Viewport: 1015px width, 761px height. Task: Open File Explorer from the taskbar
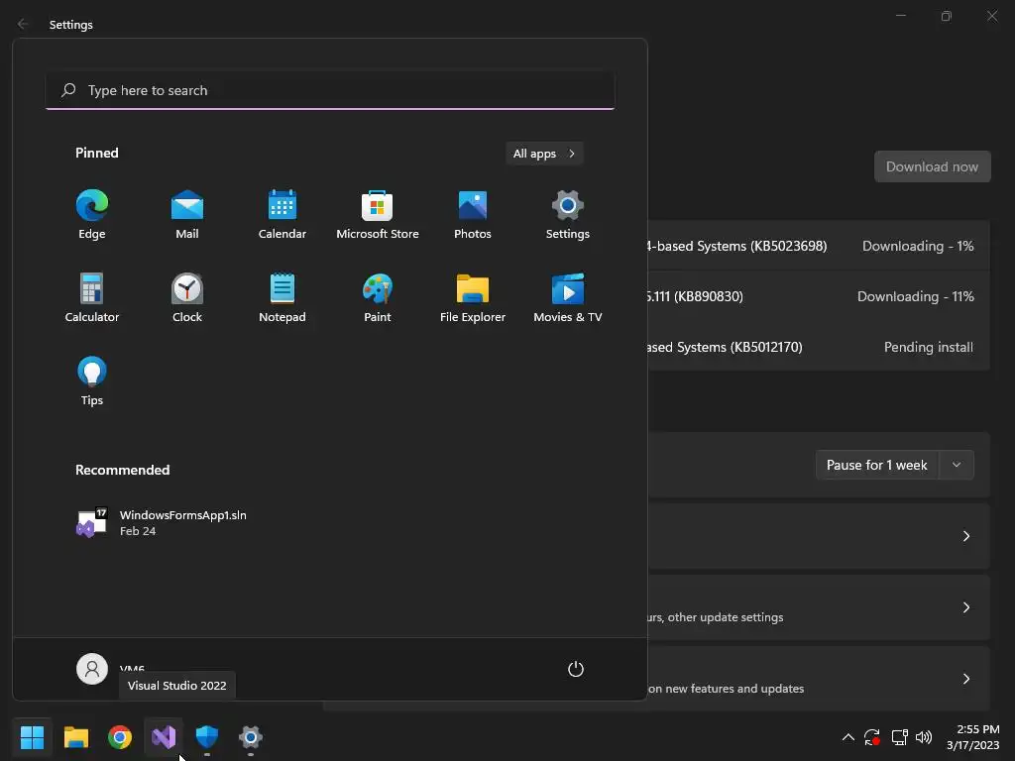tap(75, 736)
